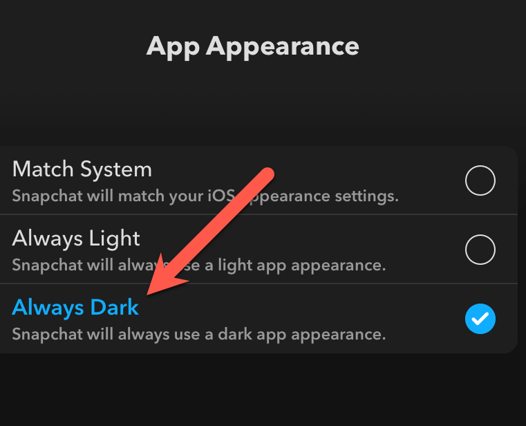Select the Match System radio button
Screen dimensions: 526x426
coord(480,180)
